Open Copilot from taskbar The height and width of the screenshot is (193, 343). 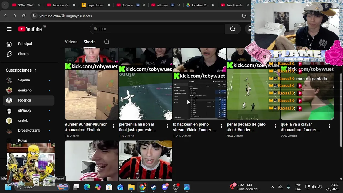pos(98,187)
